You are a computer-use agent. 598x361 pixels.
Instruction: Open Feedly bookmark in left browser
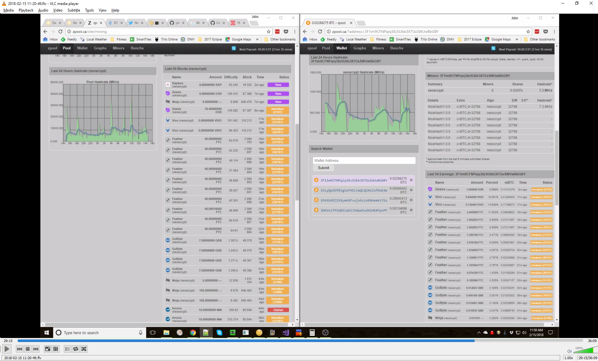tap(69, 40)
